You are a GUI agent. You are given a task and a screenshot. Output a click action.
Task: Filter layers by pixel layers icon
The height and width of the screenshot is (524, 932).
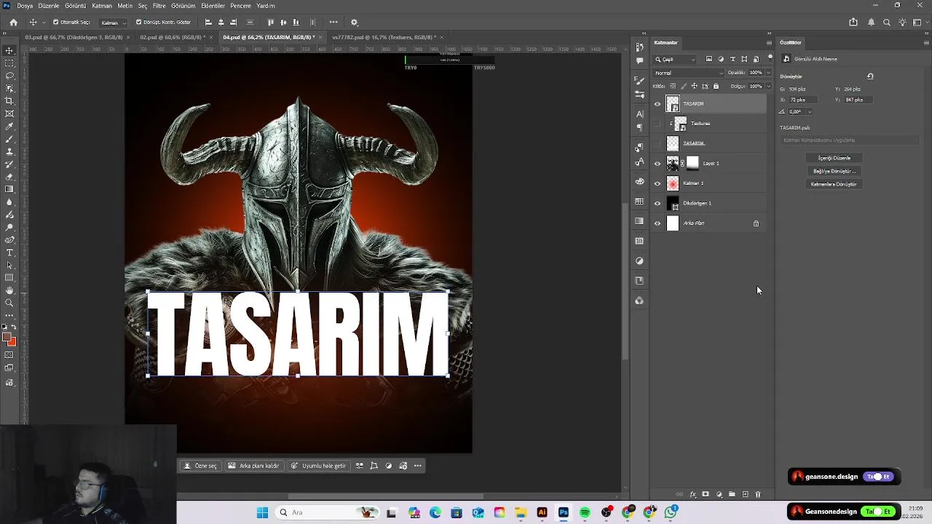[709, 59]
